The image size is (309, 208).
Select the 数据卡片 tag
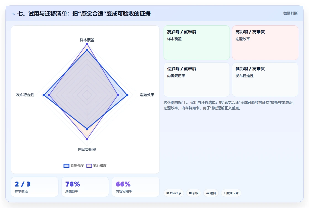pyautogui.click(x=231, y=193)
